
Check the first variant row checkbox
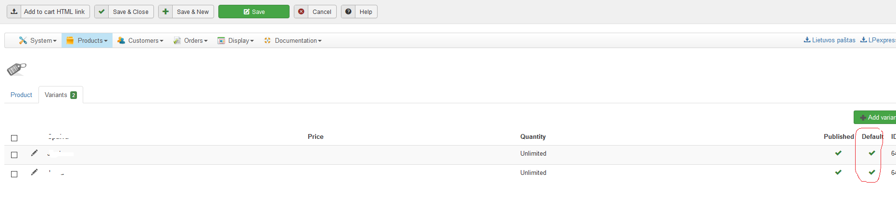point(14,155)
